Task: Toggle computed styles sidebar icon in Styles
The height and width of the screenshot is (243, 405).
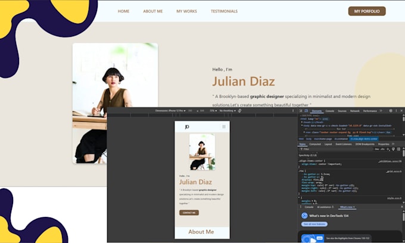Action: (x=398, y=149)
